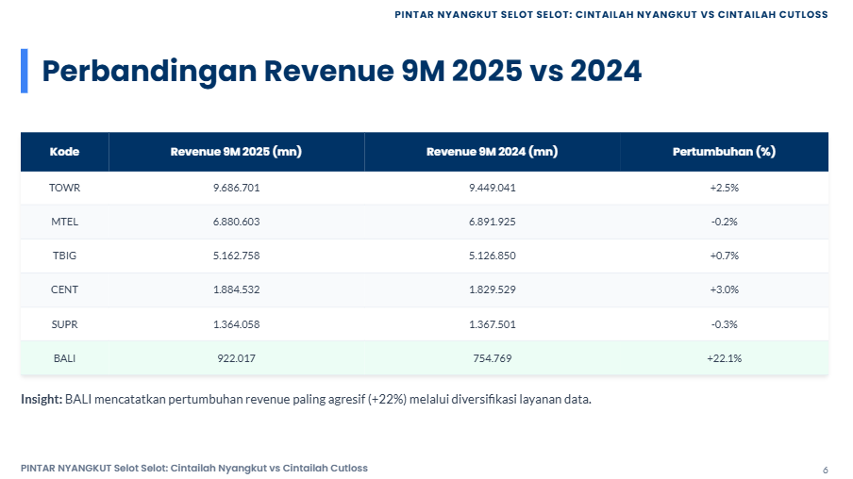Click the CENT row code cell
This screenshot has height=479, width=853.
tap(65, 289)
